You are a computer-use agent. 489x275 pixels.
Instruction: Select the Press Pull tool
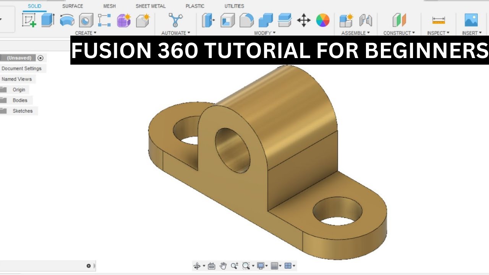[208, 20]
